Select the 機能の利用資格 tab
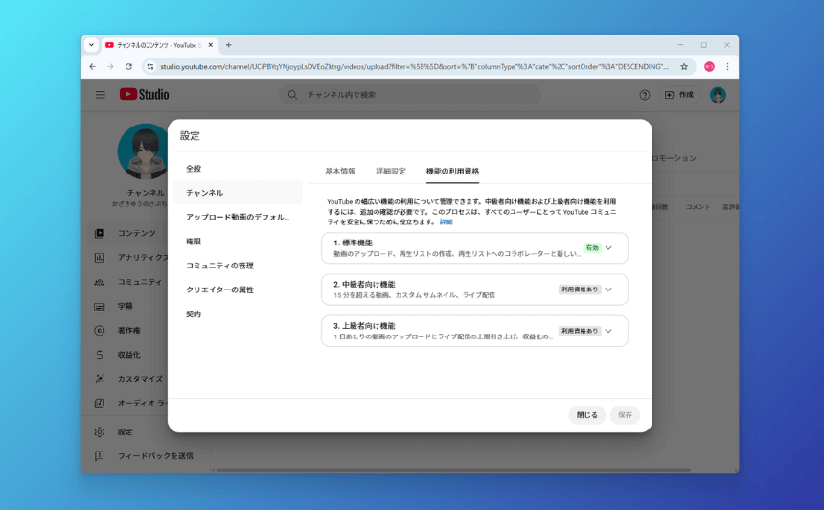Viewport: 824px width, 510px height. [x=452, y=172]
